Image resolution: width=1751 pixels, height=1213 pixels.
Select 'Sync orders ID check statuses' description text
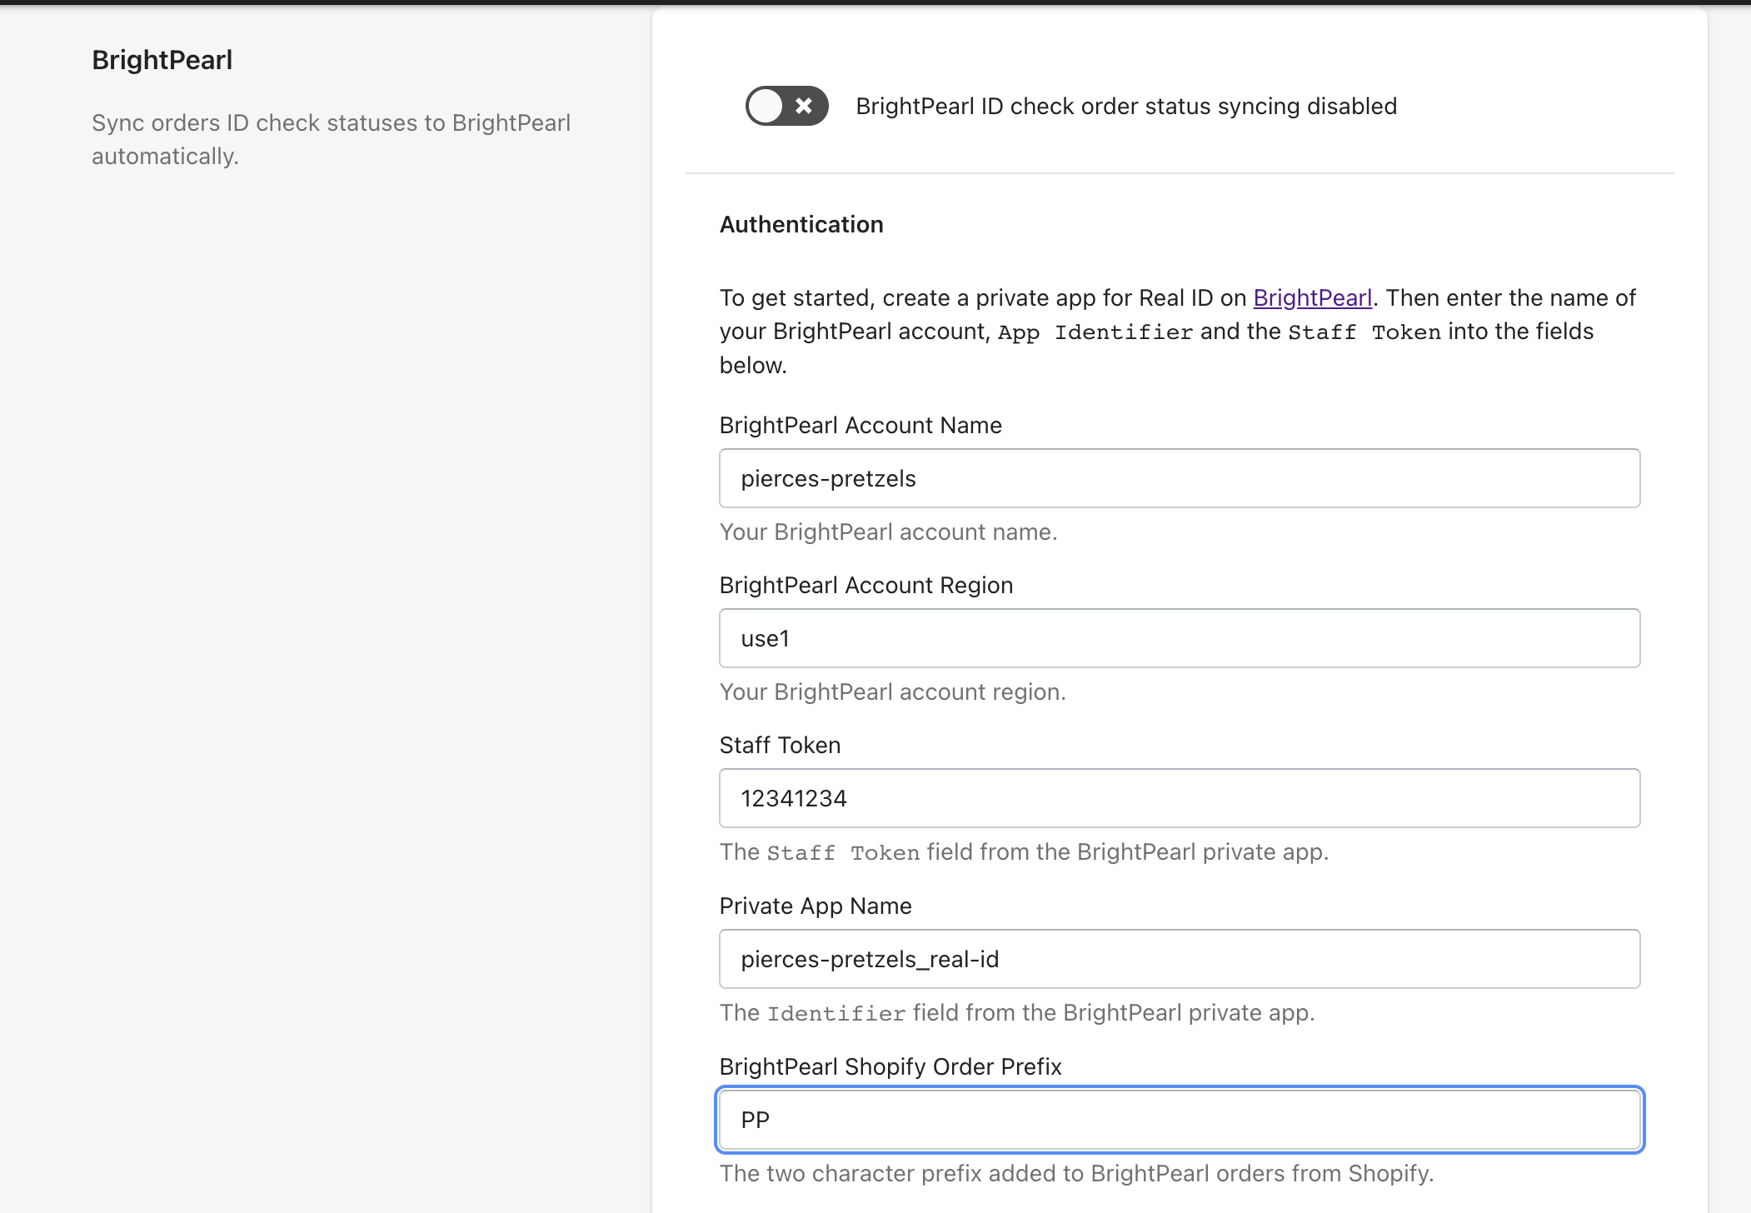(331, 139)
